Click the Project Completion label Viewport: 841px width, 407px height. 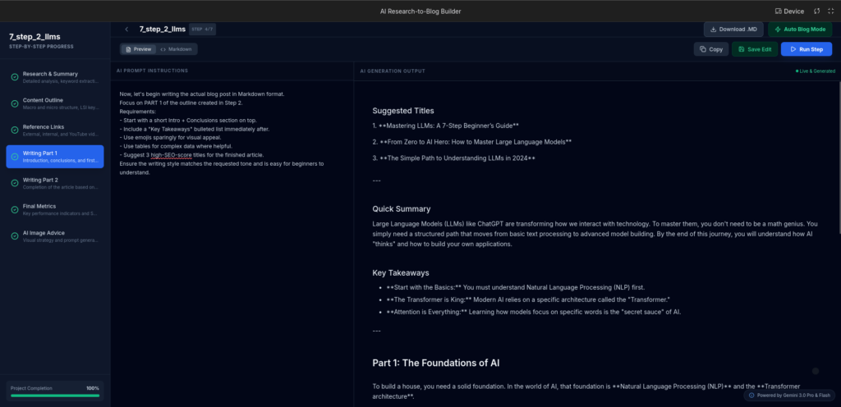tap(32, 388)
